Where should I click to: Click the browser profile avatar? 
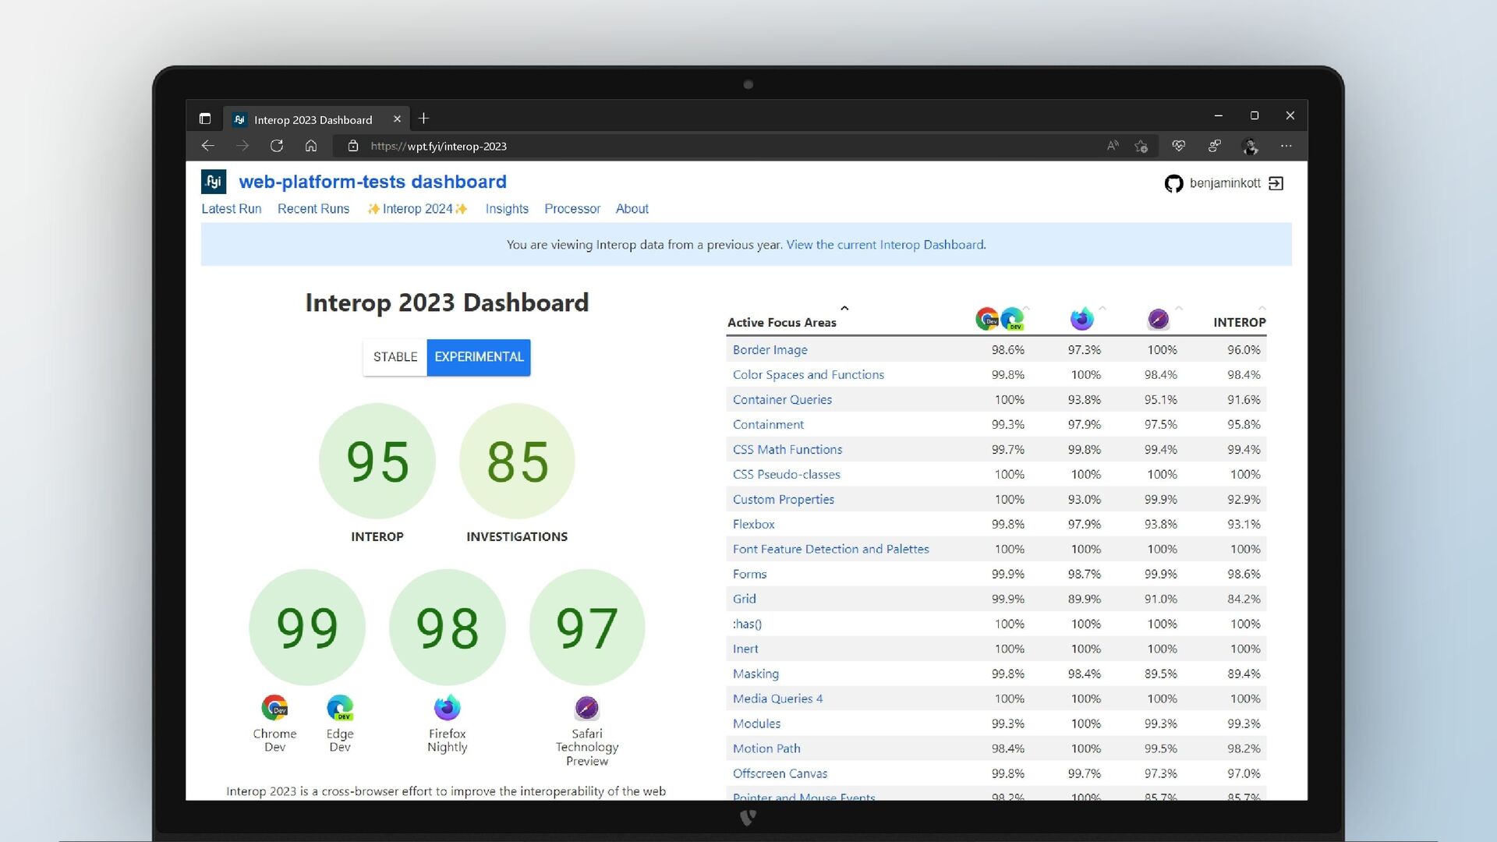pyautogui.click(x=1251, y=146)
